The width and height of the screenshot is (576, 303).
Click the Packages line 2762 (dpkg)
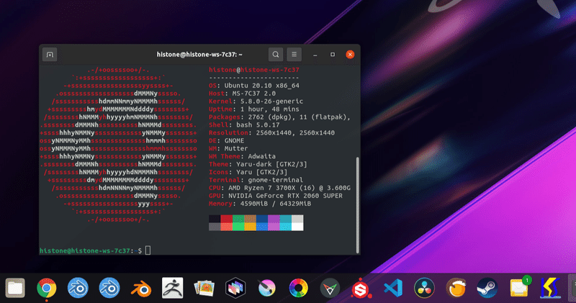coord(279,117)
